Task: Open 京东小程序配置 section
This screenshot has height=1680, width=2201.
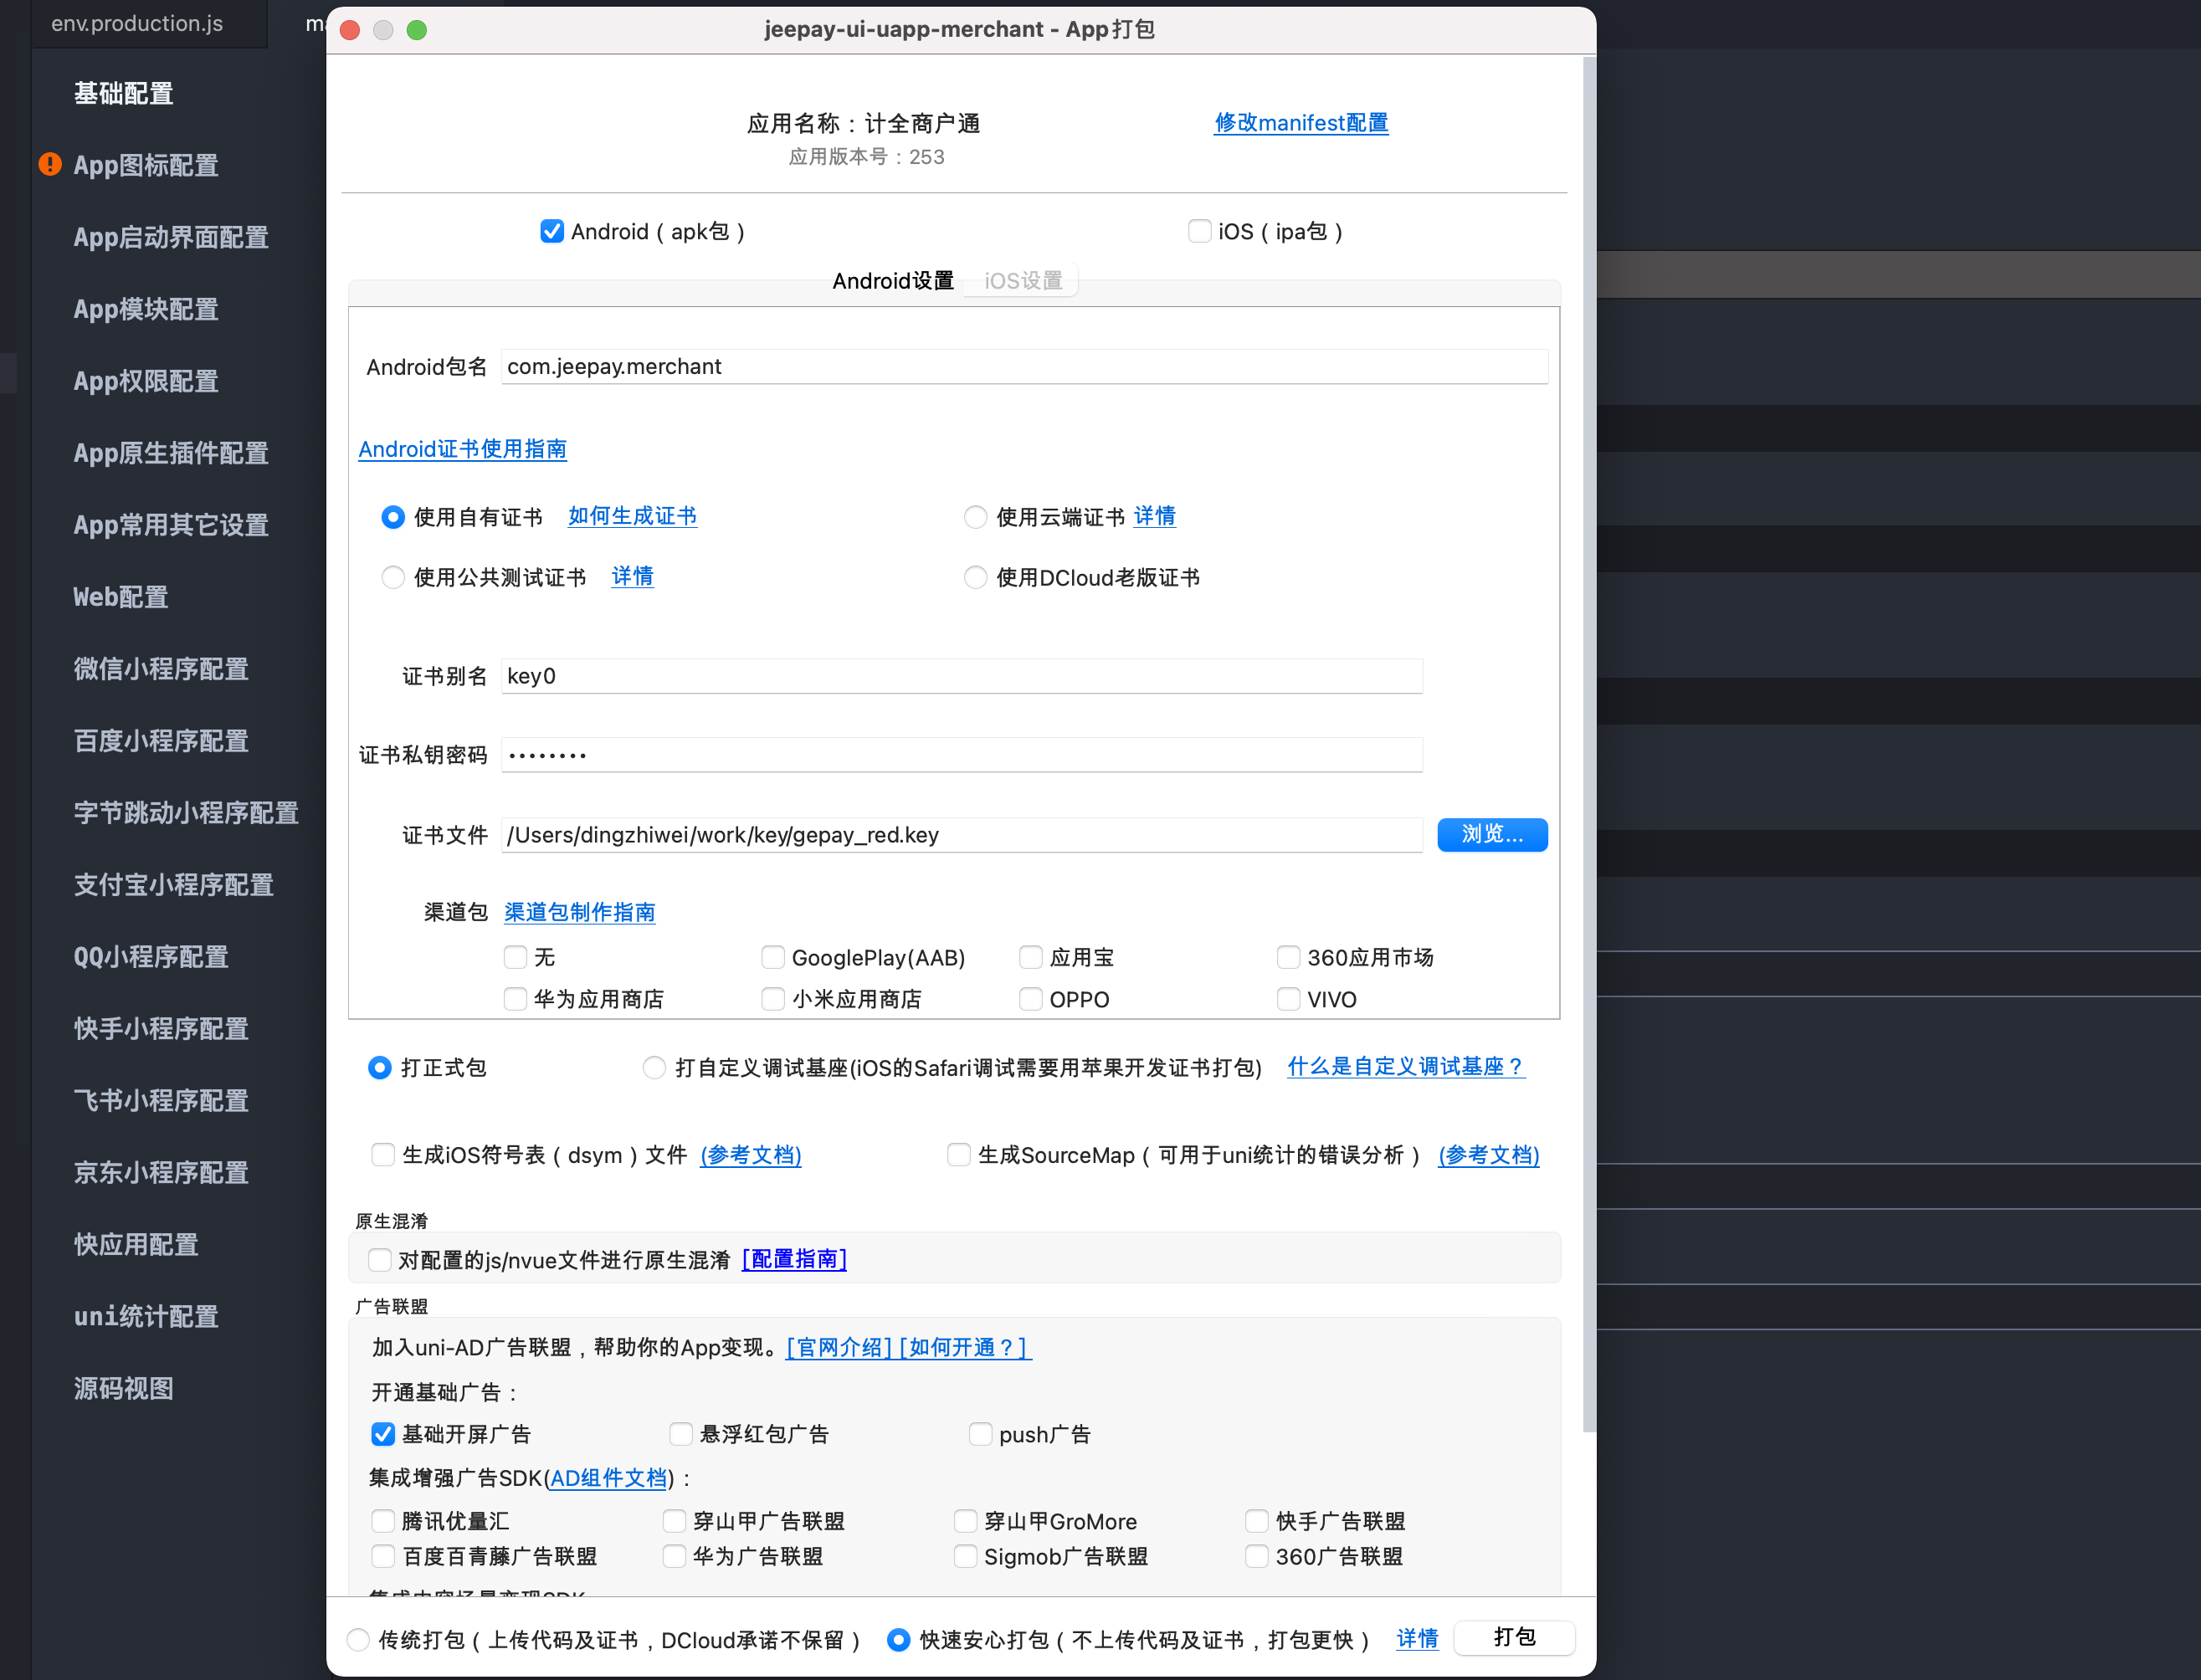Action: (x=161, y=1173)
